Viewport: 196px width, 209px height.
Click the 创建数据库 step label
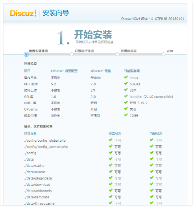(129, 51)
